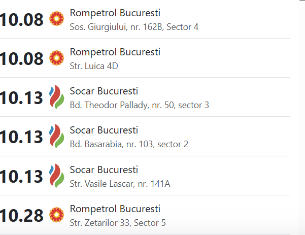
Task: Click Socar flame icon for Bd. Basarabia station
Action: coord(56,137)
